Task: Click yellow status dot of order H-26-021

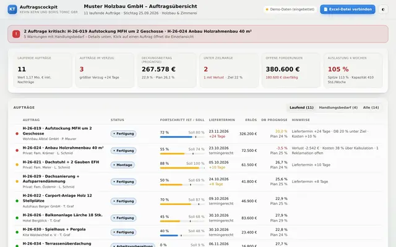Action: click(17, 165)
